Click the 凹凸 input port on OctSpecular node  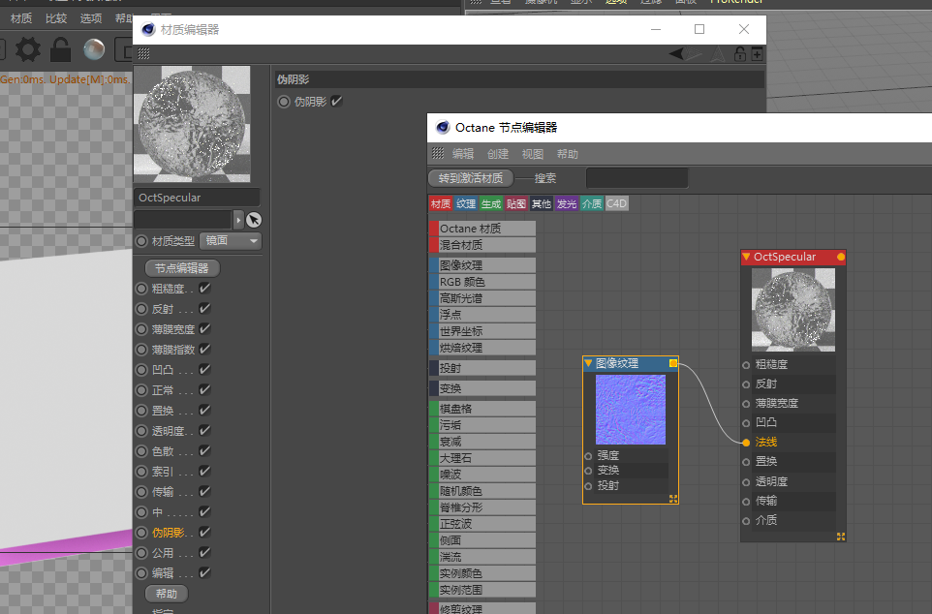coord(746,423)
